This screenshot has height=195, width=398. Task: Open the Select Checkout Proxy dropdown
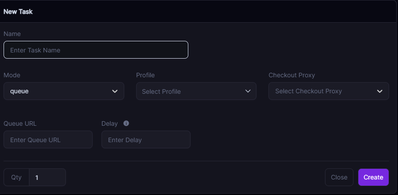(x=329, y=91)
